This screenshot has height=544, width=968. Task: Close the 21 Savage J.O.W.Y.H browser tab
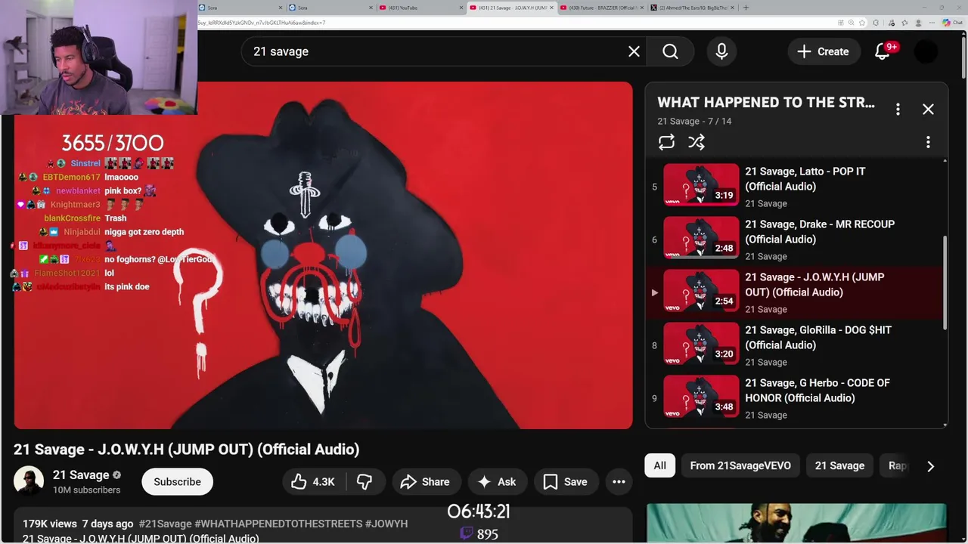[x=551, y=8]
